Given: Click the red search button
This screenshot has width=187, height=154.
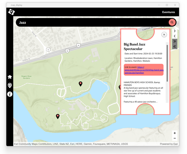Looking at the screenshot, I should (172, 22).
